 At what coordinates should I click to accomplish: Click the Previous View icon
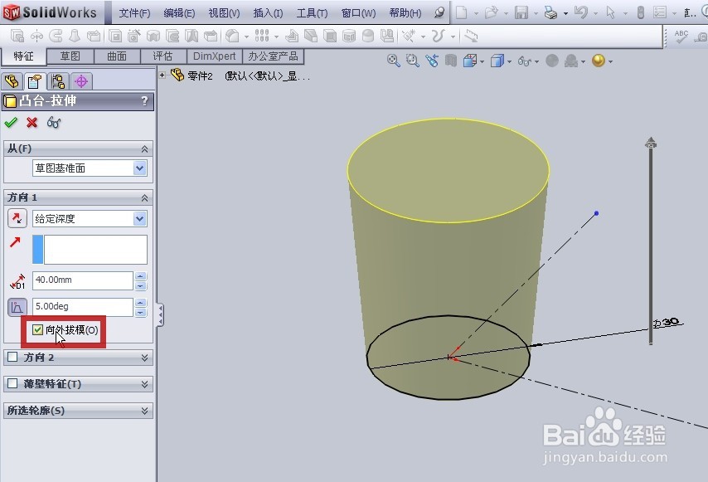point(432,61)
